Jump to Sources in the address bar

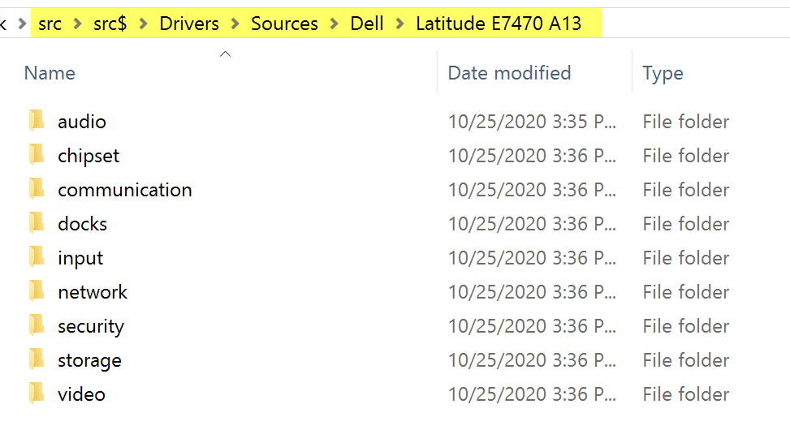click(x=284, y=24)
